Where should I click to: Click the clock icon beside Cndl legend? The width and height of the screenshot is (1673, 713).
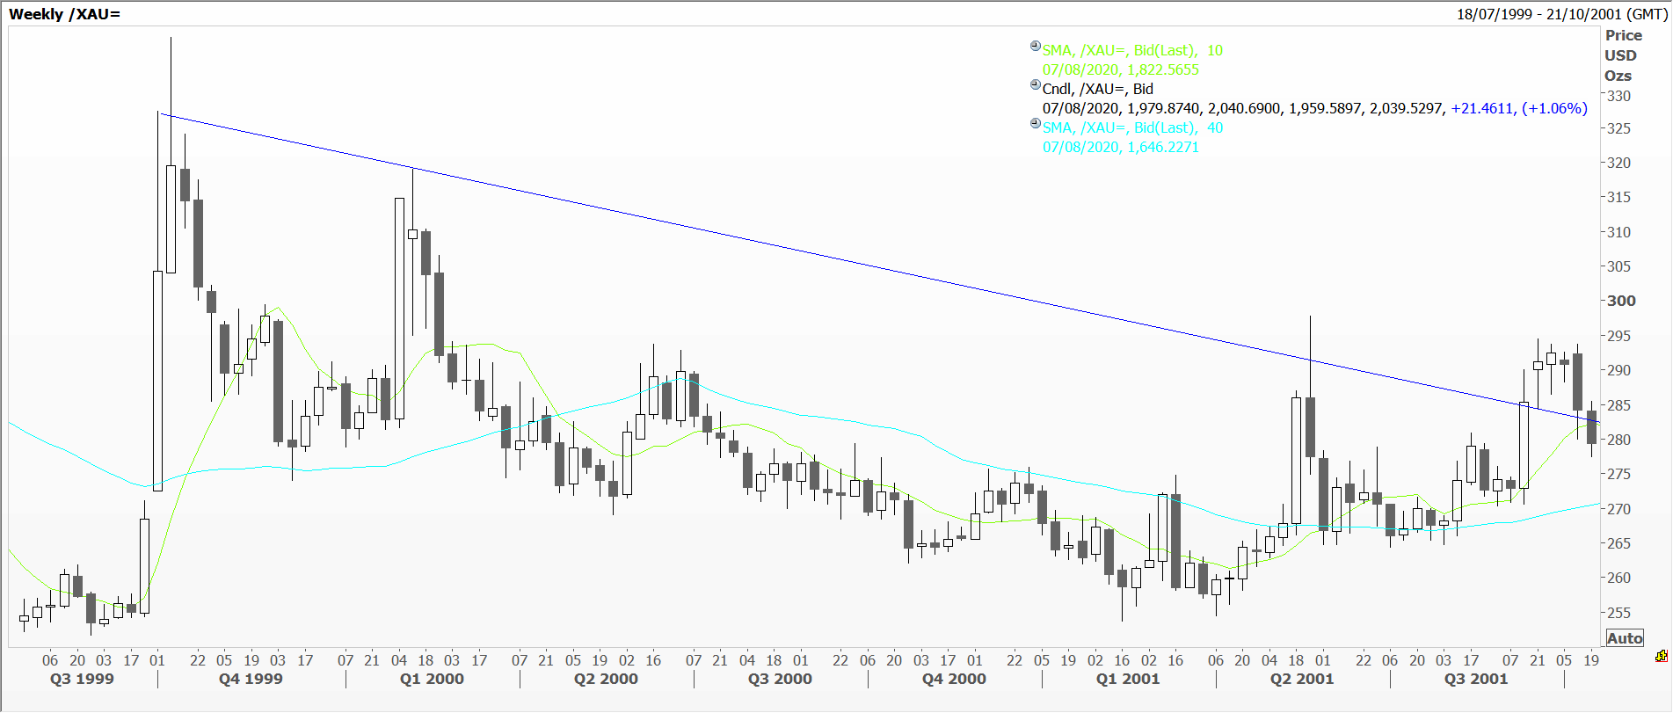click(1036, 84)
